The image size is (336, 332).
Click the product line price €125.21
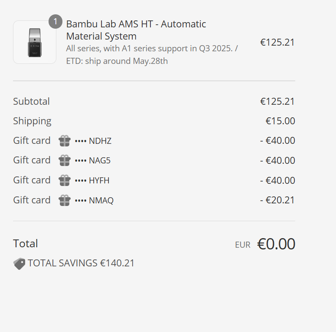click(277, 42)
